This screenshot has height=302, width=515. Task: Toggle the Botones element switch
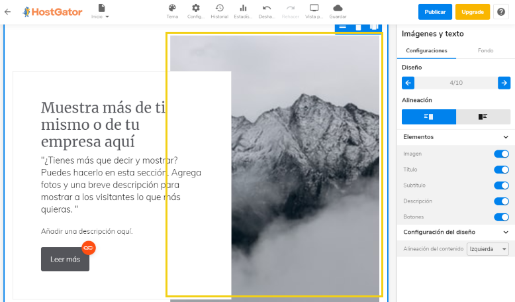(x=501, y=217)
